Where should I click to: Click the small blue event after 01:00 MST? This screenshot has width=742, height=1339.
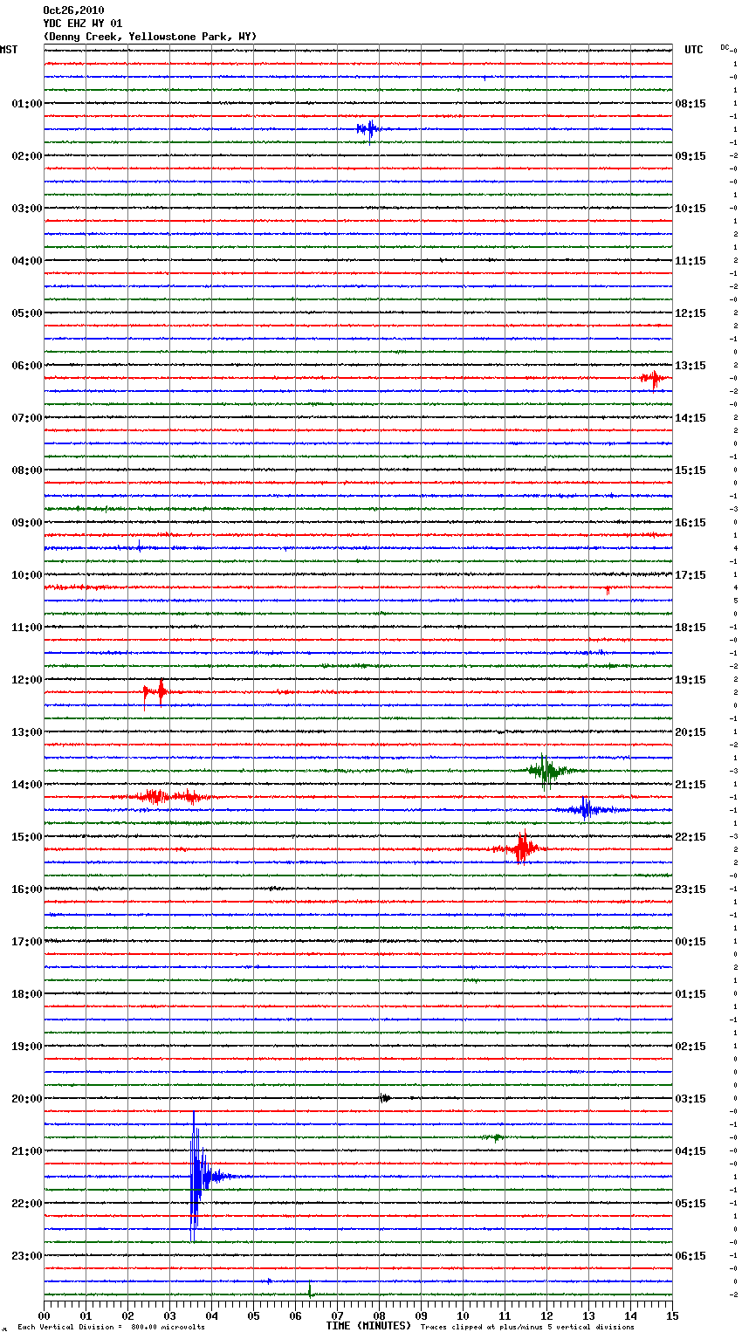[x=368, y=129]
